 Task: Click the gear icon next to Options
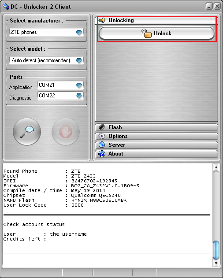102,136
